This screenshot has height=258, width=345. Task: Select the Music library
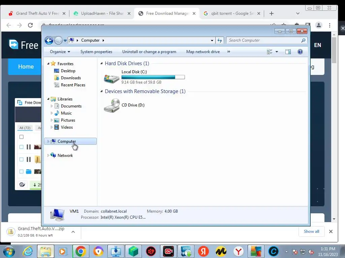point(66,113)
